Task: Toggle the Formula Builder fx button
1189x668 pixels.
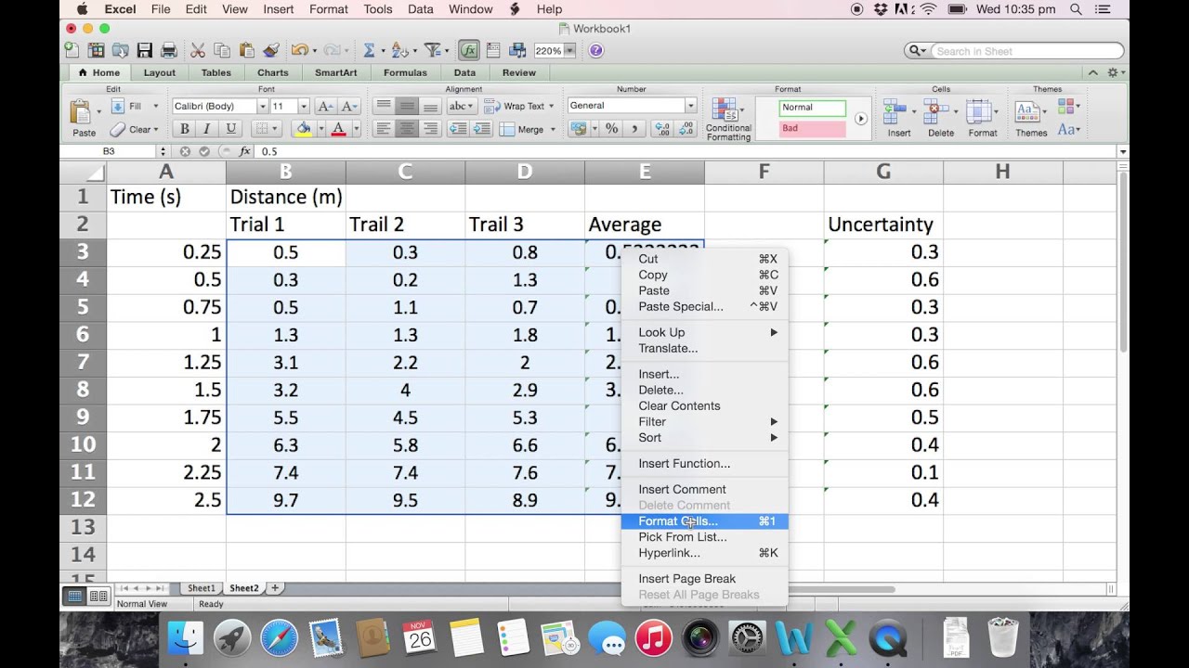Action: 469,50
